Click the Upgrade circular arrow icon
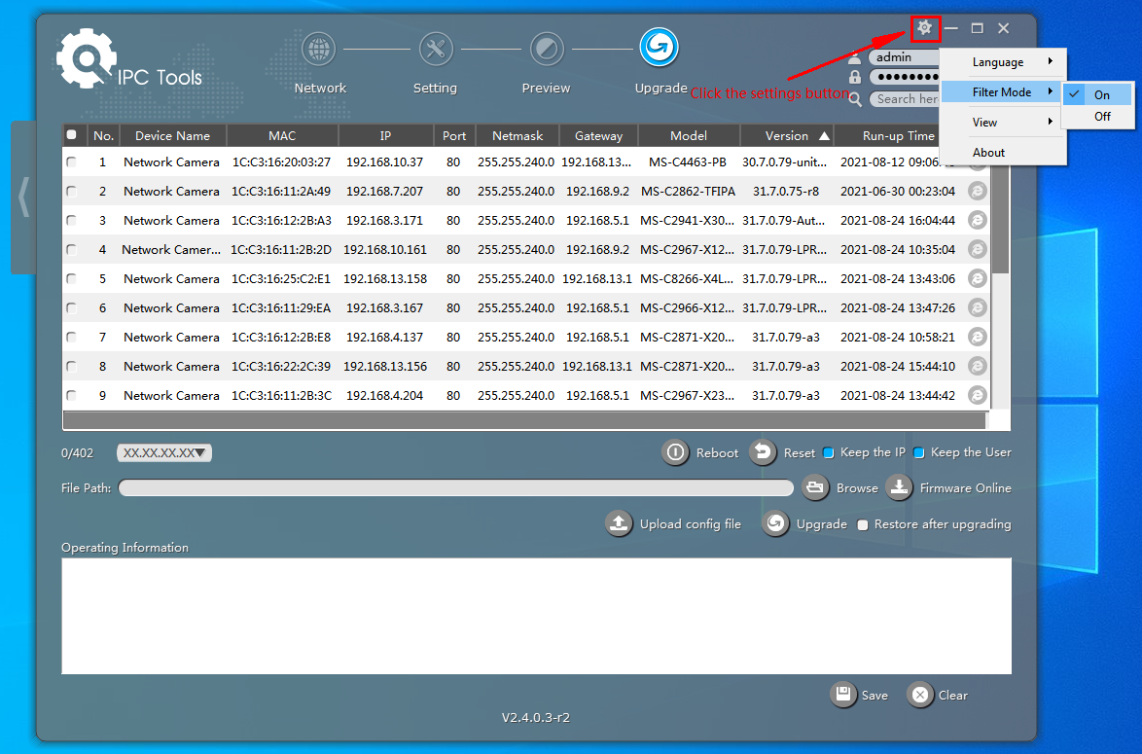The image size is (1142, 754). tap(775, 523)
